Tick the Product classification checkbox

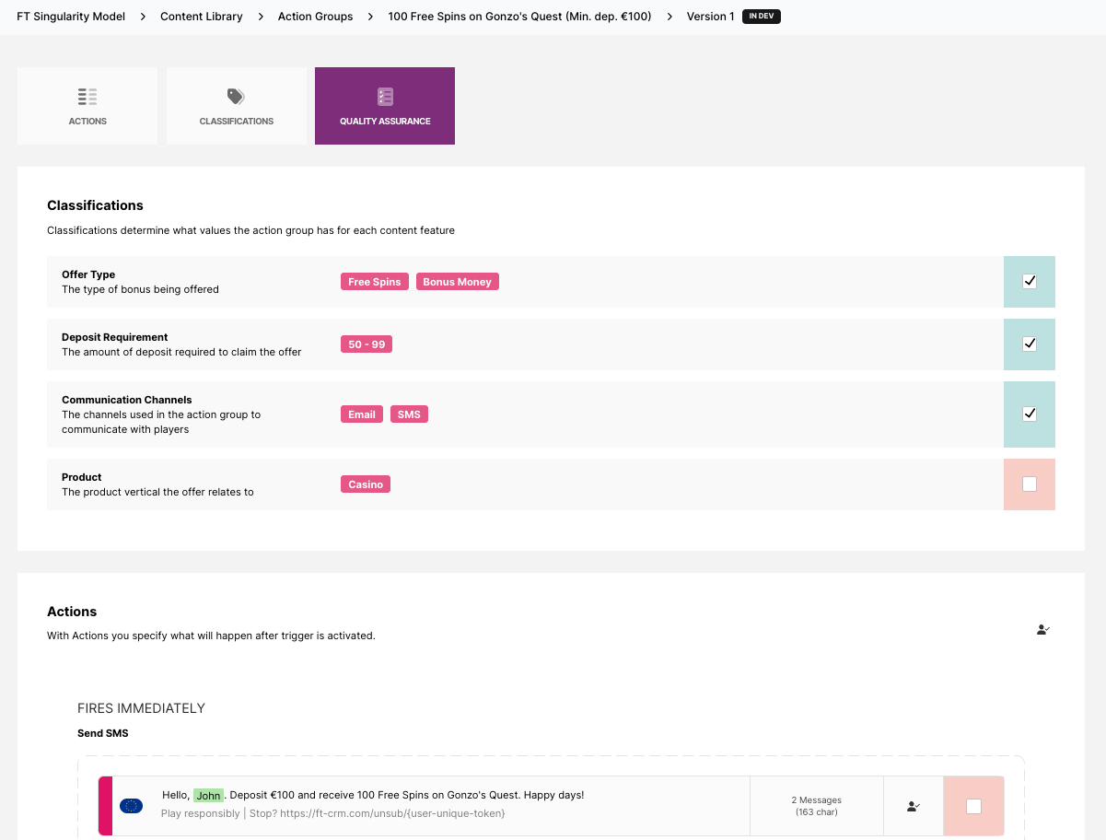tap(1030, 484)
